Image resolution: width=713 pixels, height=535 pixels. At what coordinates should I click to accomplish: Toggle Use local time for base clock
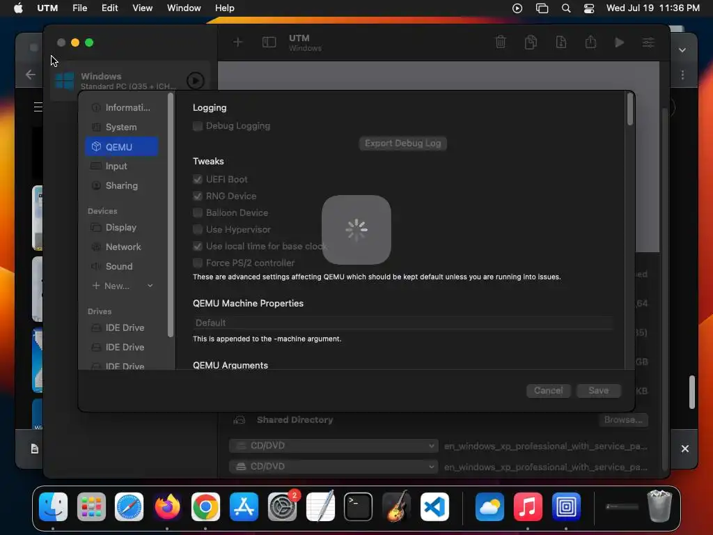pyautogui.click(x=197, y=246)
